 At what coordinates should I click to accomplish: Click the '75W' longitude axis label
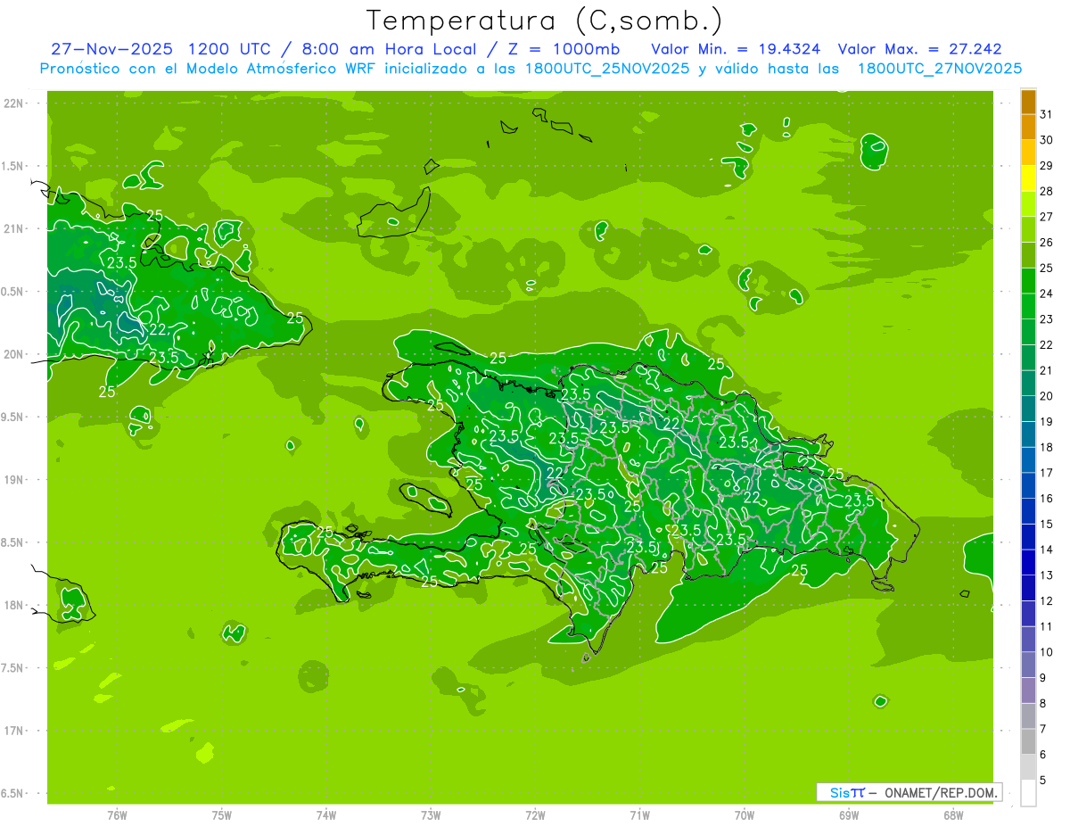222,815
